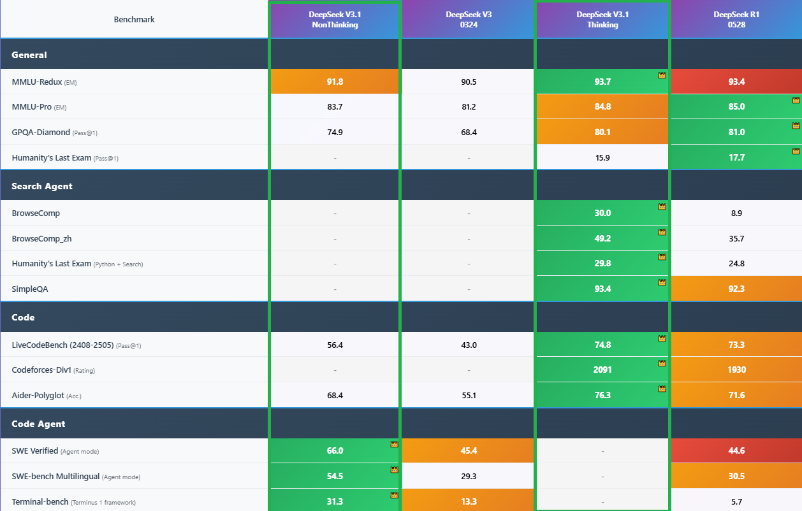Click the General section heading

click(x=29, y=55)
